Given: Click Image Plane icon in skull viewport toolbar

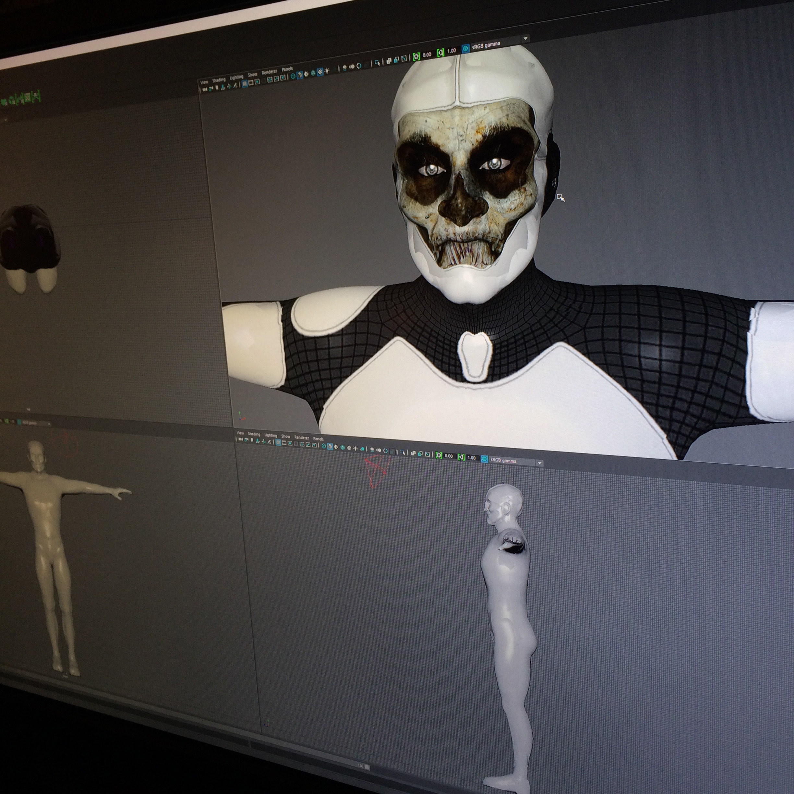Looking at the screenshot, I should (223, 87).
